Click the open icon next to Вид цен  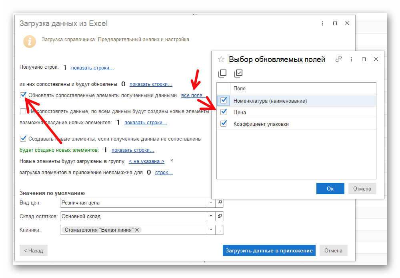point(220,203)
